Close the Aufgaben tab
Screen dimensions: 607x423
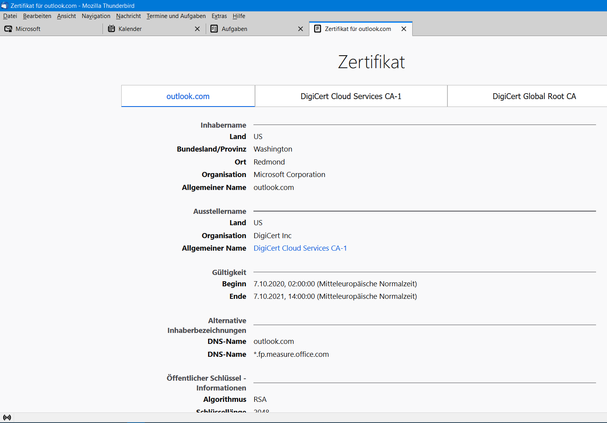point(300,29)
